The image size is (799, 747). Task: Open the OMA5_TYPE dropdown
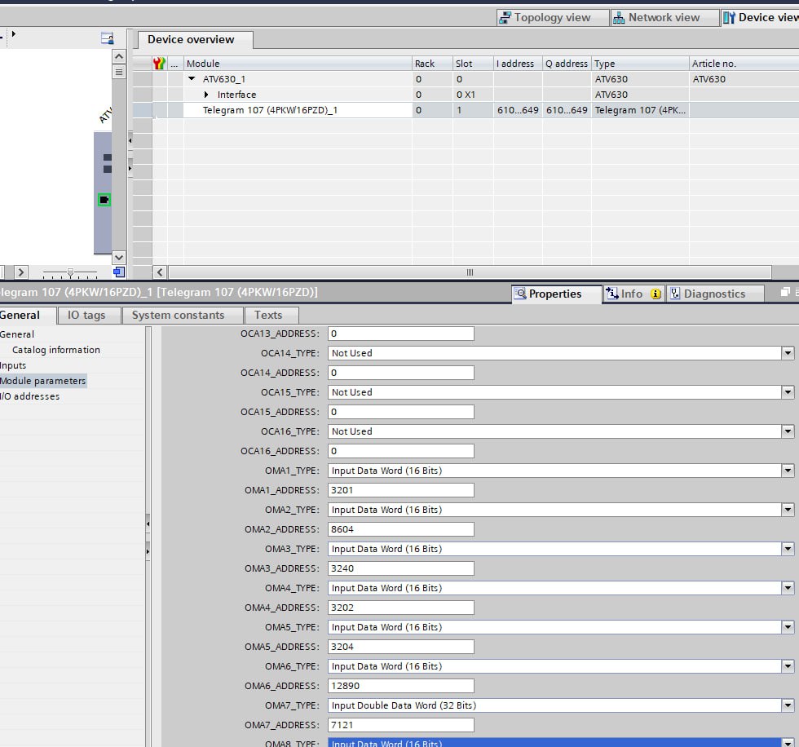788,627
